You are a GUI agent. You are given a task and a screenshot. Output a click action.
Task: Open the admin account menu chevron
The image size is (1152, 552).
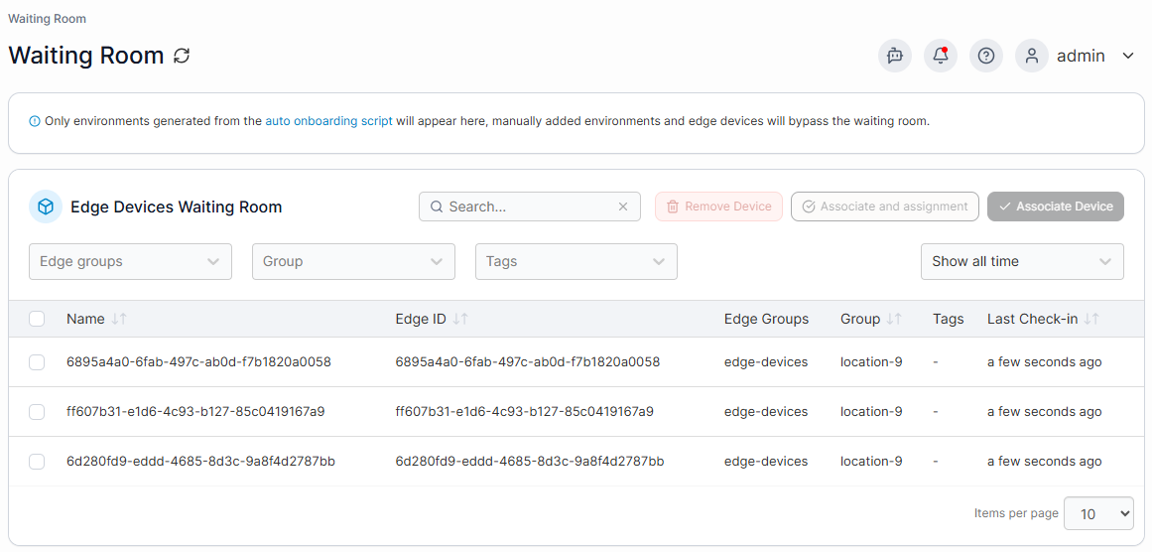tap(1128, 56)
